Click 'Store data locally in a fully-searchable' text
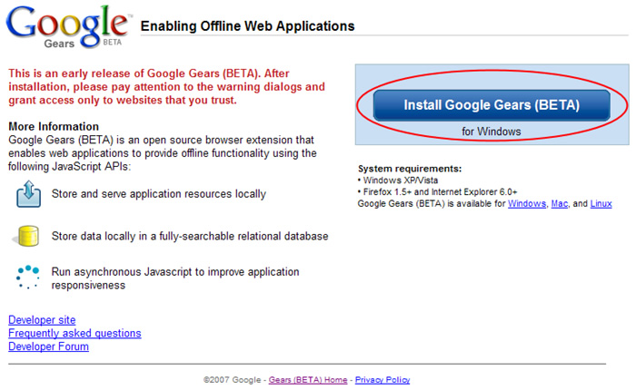The height and width of the screenshot is (390, 636). (190, 236)
